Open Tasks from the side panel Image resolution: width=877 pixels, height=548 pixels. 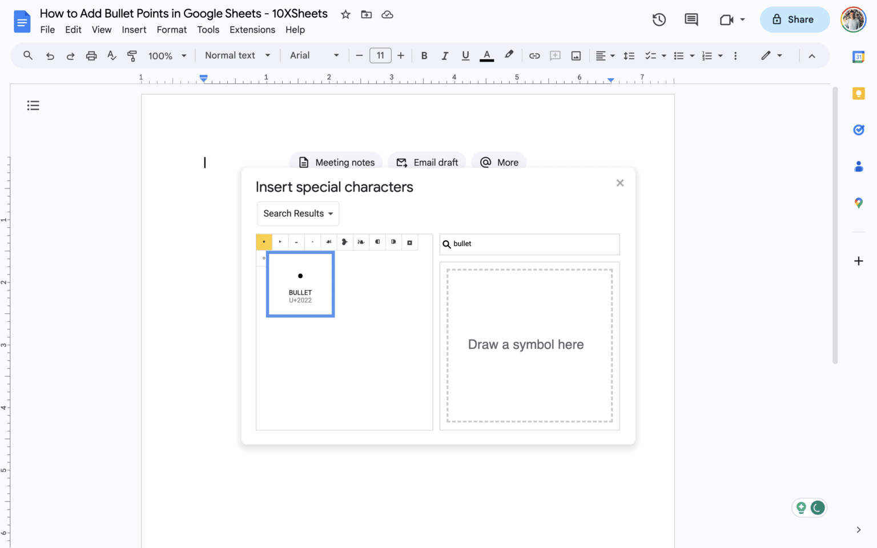click(x=859, y=130)
